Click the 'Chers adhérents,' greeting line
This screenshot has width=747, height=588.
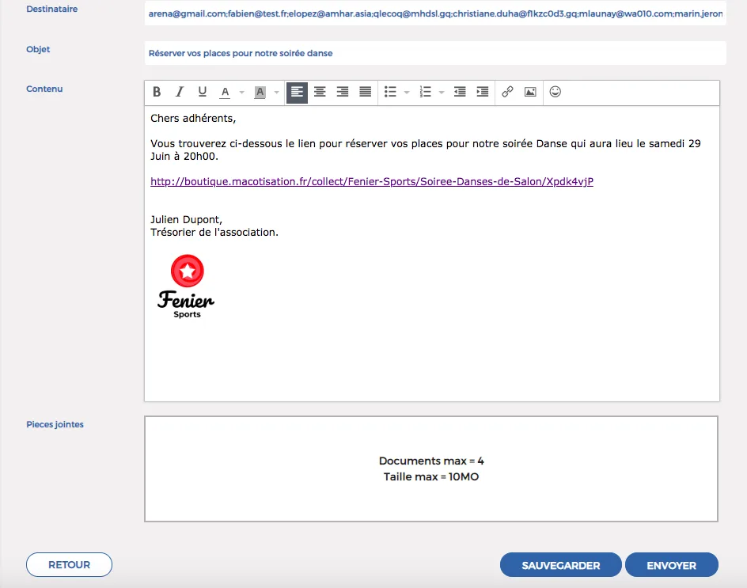(193, 118)
